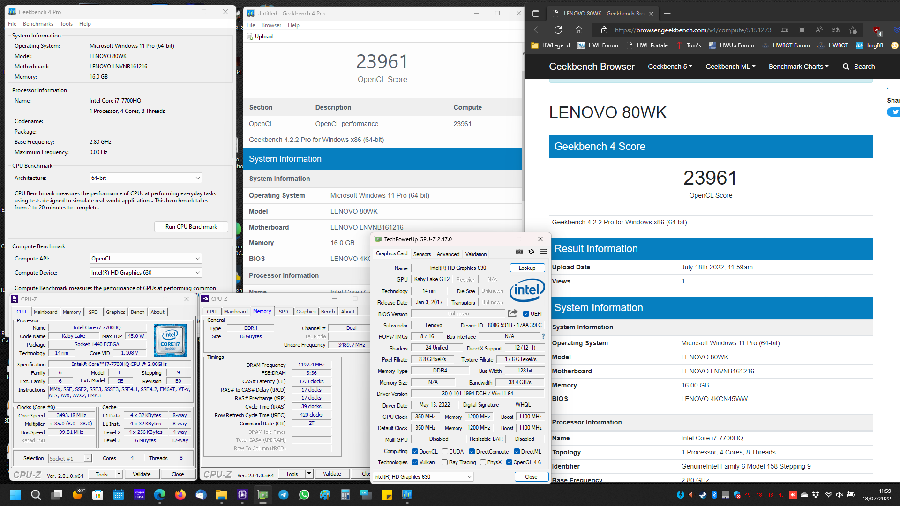Click the Twitter share icon on the page
This screenshot has width=900, height=506.
[x=894, y=112]
